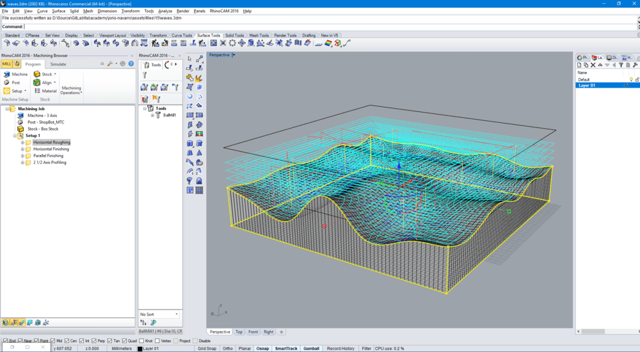The height and width of the screenshot is (352, 640).
Task: Switch to the Simulate tab
Action: coord(58,64)
